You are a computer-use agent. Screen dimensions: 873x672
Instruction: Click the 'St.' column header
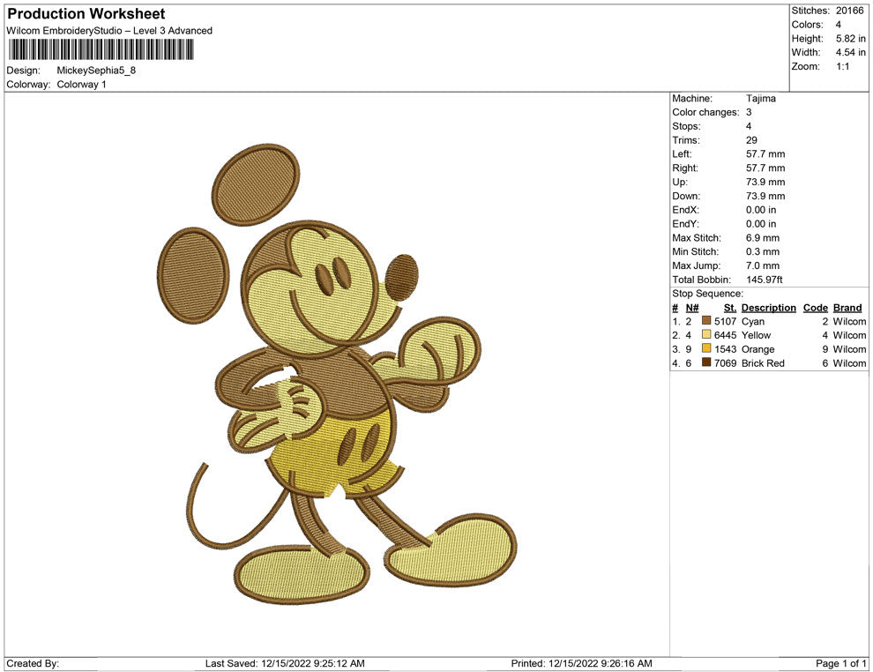click(x=730, y=308)
